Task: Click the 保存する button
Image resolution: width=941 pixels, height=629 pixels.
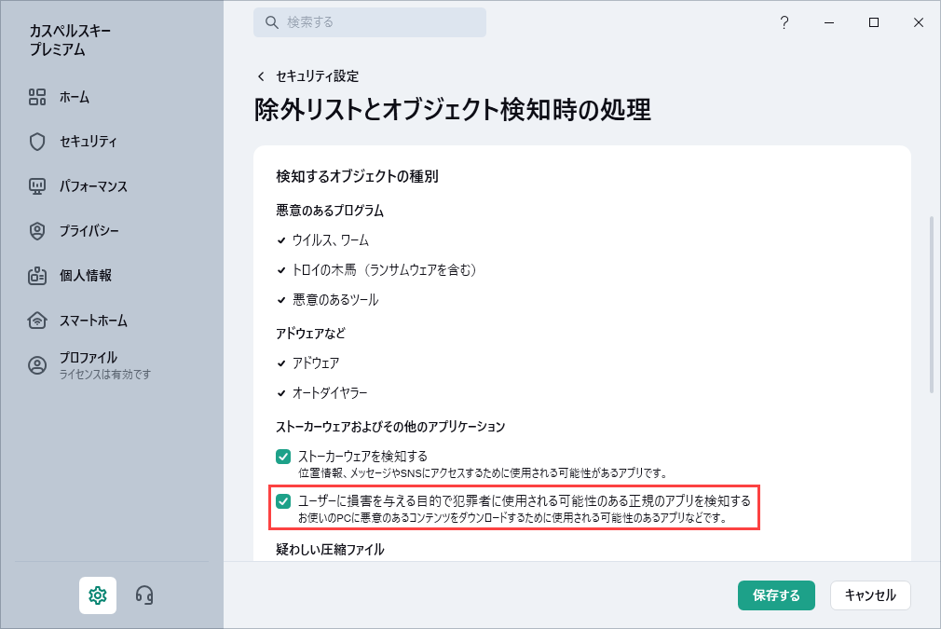Action: click(x=776, y=595)
